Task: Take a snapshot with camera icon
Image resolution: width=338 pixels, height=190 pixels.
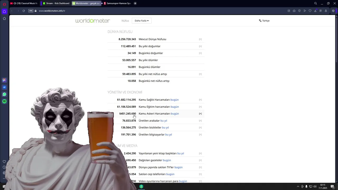Action: click(x=294, y=11)
